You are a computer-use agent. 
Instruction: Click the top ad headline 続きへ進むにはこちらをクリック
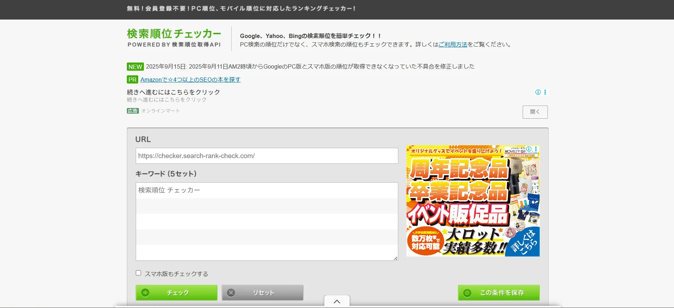pyautogui.click(x=173, y=92)
